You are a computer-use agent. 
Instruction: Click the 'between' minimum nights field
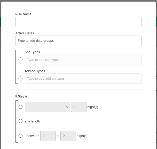click(x=48, y=136)
